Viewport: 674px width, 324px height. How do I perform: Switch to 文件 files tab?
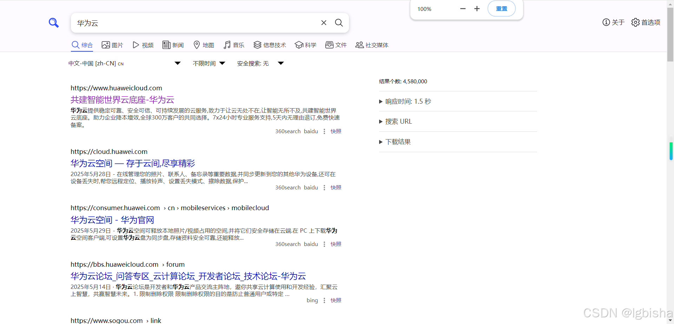(336, 45)
